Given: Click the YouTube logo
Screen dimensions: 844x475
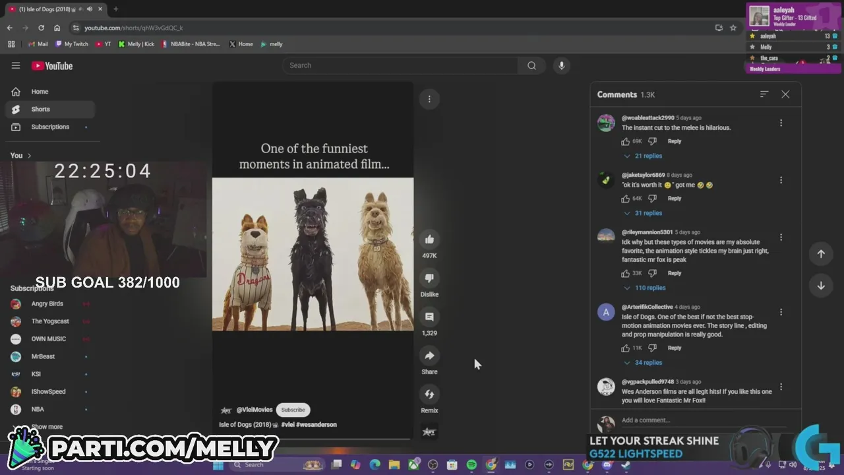Looking at the screenshot, I should pos(52,65).
